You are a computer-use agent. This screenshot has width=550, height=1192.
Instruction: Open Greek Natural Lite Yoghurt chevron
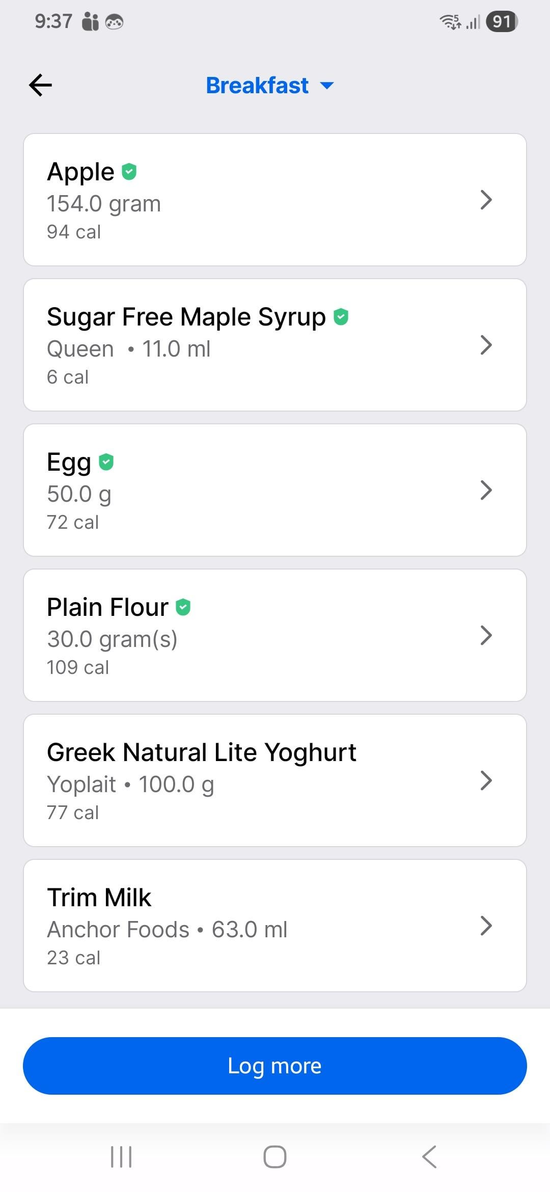pos(486,780)
